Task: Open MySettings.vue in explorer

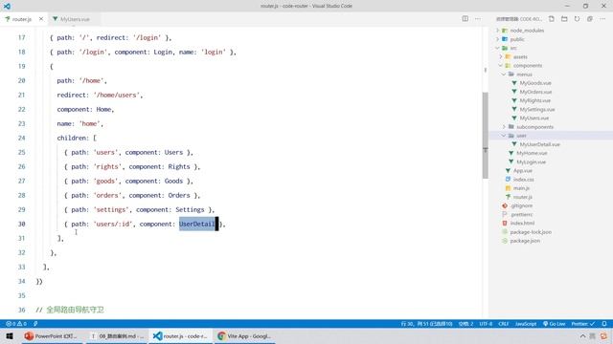Action: 537,109
